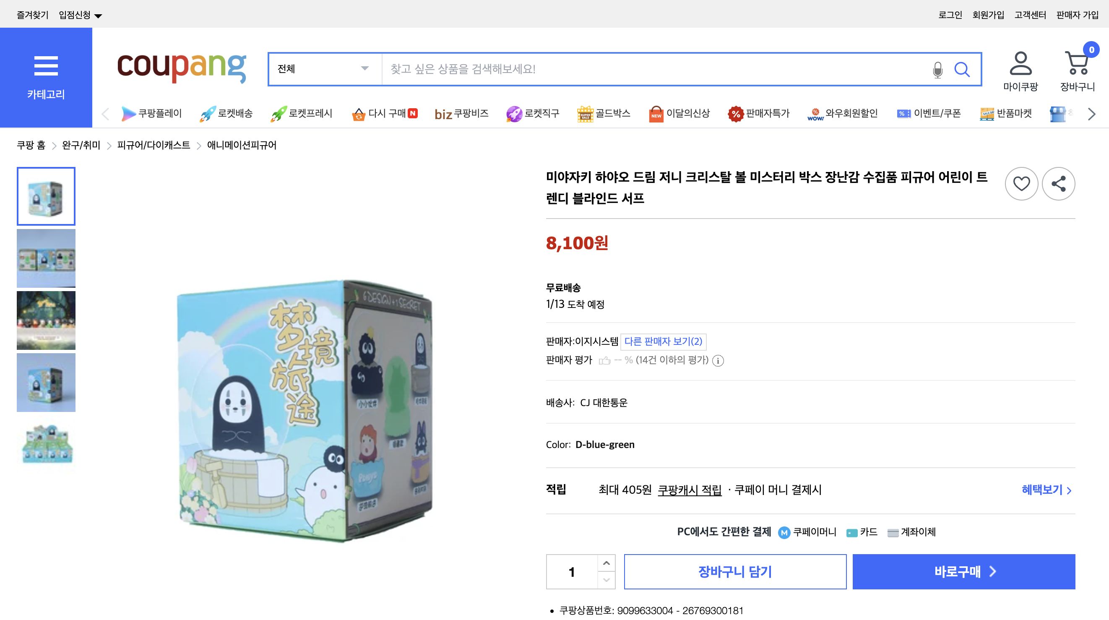The height and width of the screenshot is (620, 1109).
Task: Open 다른 판매자 보기(2) link
Action: pyautogui.click(x=663, y=341)
